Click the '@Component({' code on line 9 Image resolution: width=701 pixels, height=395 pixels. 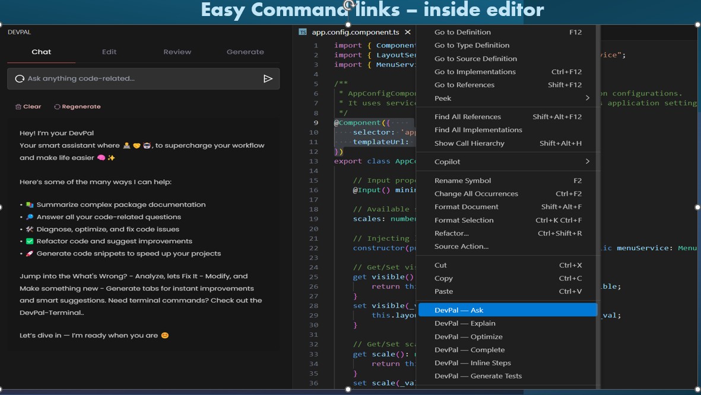coord(362,122)
